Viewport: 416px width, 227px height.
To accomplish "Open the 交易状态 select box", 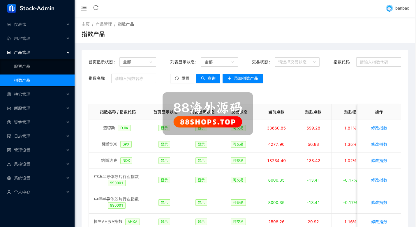I will point(297,62).
